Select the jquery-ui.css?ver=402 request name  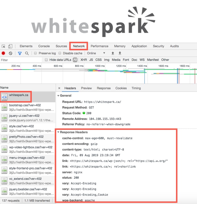pos(24,116)
